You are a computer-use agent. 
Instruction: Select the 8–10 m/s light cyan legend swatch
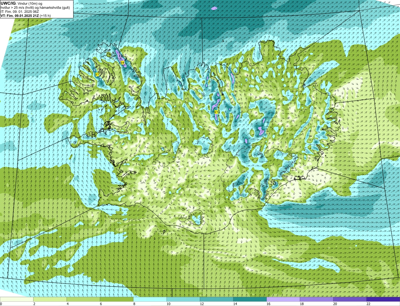pyautogui.click(x=150, y=299)
